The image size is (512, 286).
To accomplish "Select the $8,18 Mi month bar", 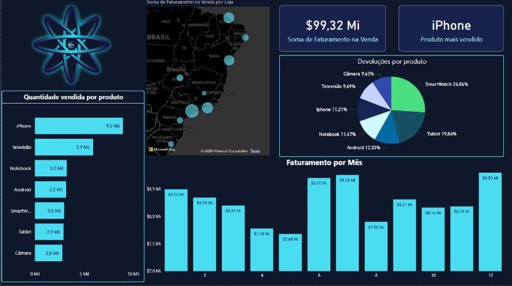I will (462, 239).
